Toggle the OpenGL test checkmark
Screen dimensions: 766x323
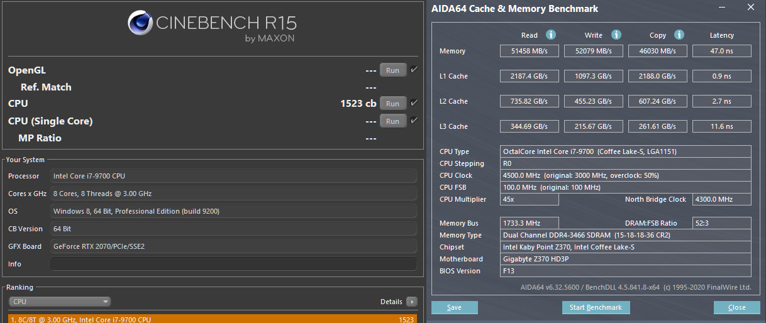414,70
